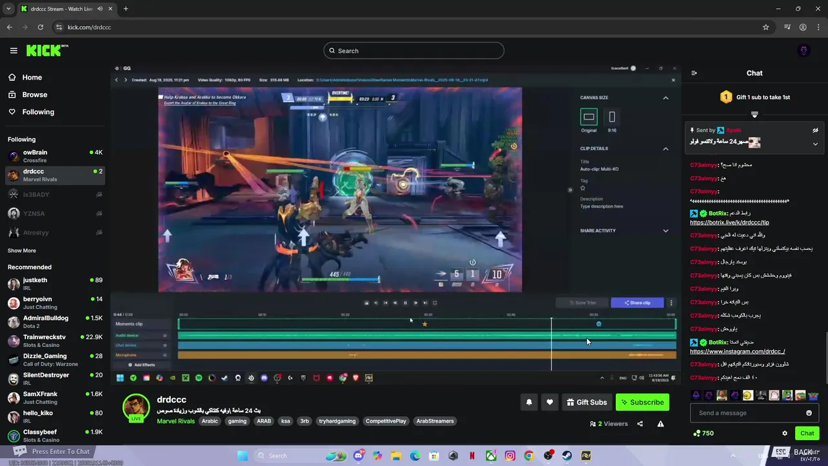Click the blue moment marker on timeline
Screen dimensions: 828x466
tap(598, 324)
